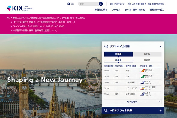The image size is (177, 118).
Task: Click the 目的地 [経由] column header
Action: tap(131, 66)
